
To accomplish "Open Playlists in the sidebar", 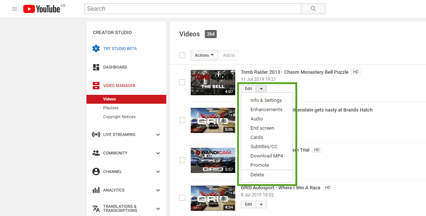I will (x=111, y=108).
